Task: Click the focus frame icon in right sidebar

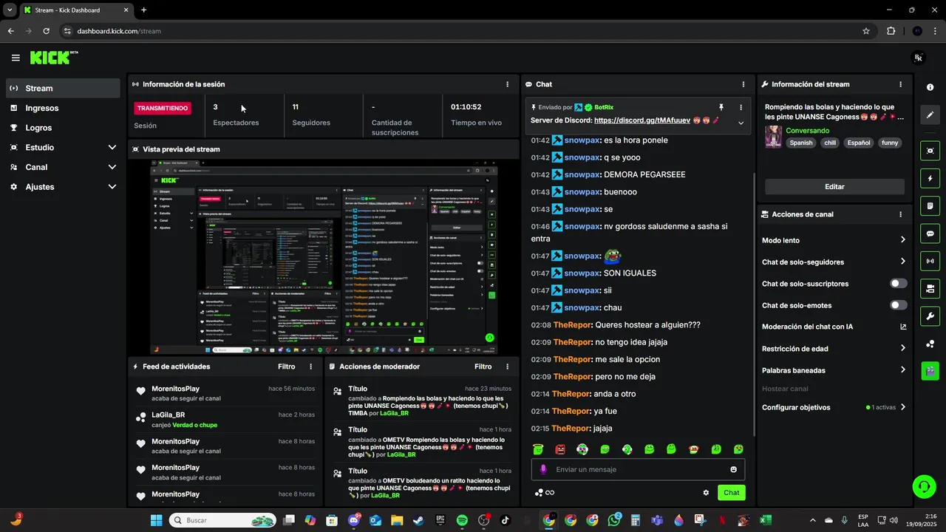Action: [930, 151]
